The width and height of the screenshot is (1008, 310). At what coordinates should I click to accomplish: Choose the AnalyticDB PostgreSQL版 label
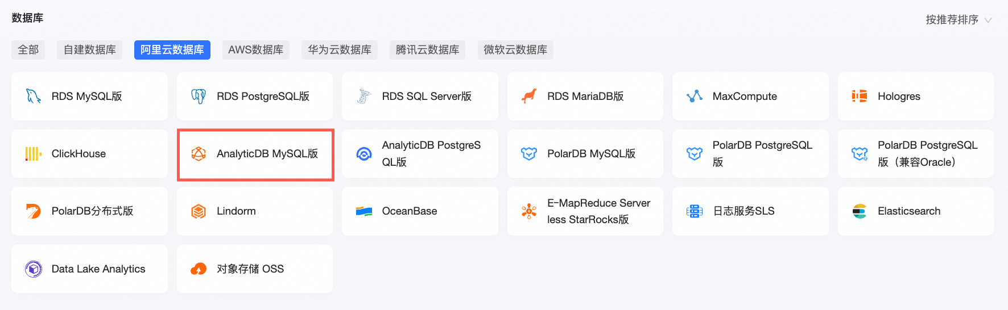(x=431, y=154)
